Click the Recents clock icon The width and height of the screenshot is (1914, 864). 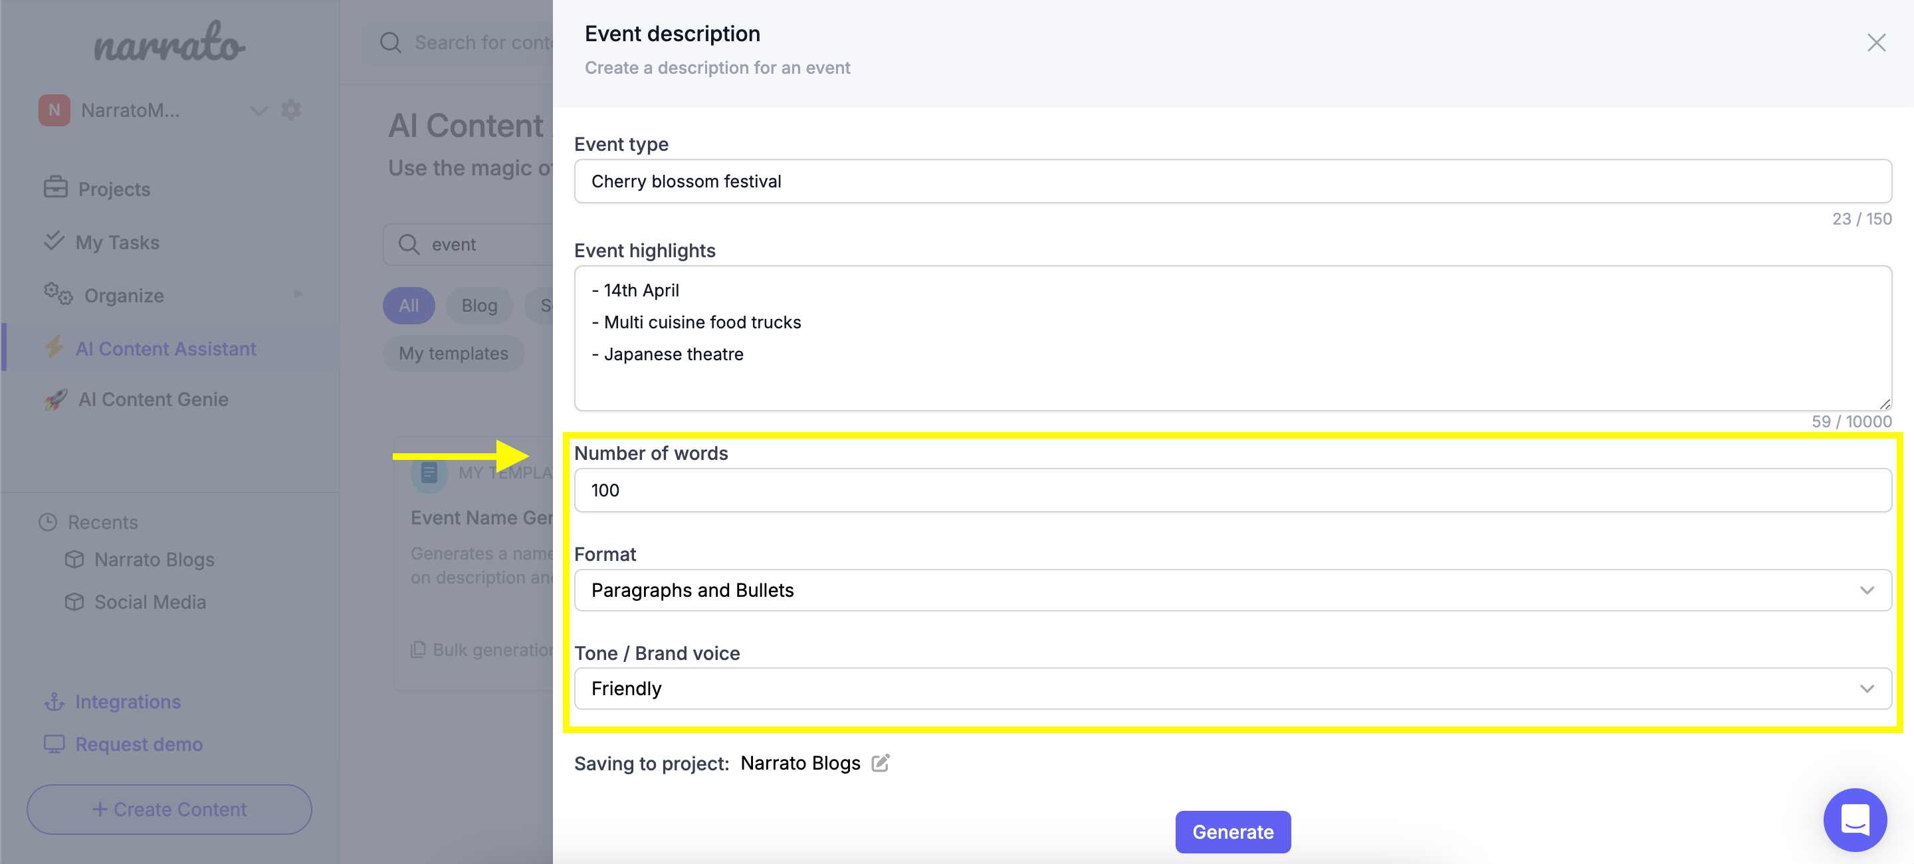coord(48,522)
